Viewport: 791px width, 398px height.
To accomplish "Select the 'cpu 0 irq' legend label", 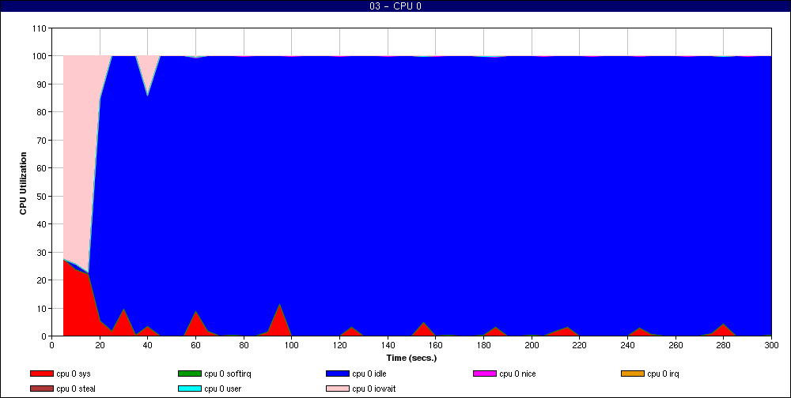I will click(664, 374).
